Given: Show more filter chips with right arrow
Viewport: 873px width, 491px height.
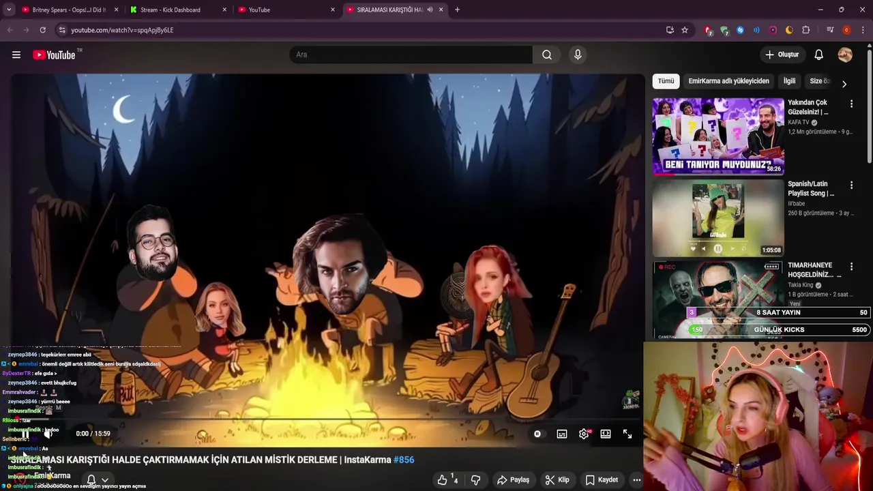Looking at the screenshot, I should click(x=844, y=84).
